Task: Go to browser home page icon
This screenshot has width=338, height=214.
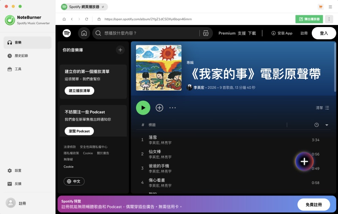Action: (x=64, y=19)
